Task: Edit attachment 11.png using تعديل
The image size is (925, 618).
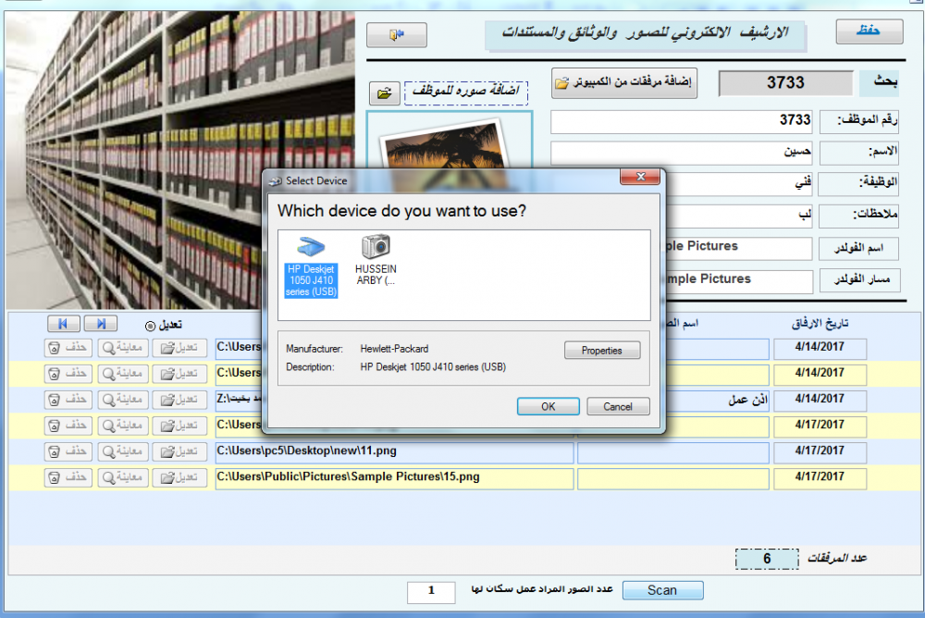Action: pos(179,451)
